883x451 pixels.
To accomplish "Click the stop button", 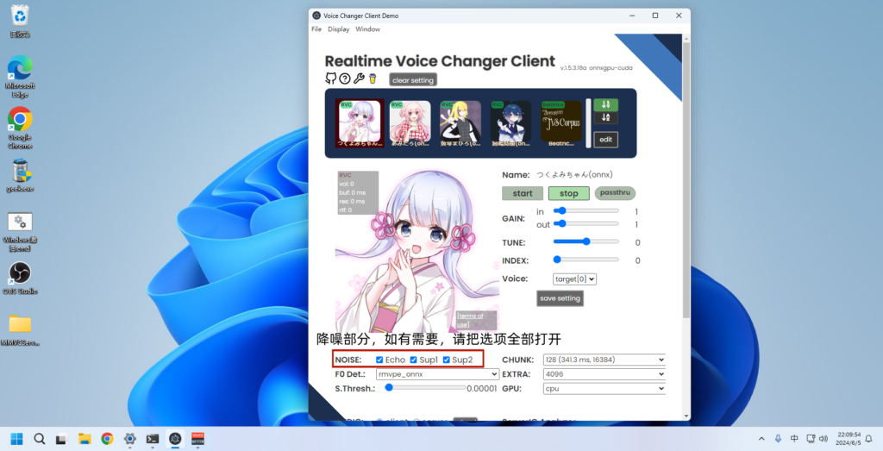I will (569, 193).
